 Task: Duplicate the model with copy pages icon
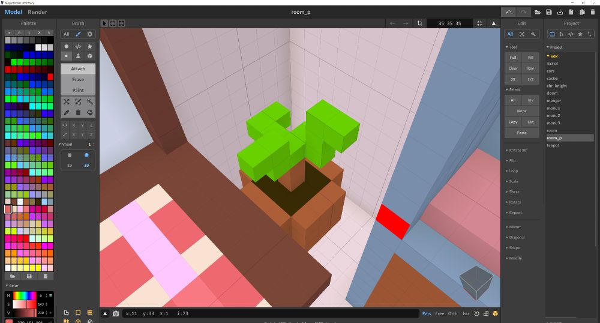(x=582, y=12)
